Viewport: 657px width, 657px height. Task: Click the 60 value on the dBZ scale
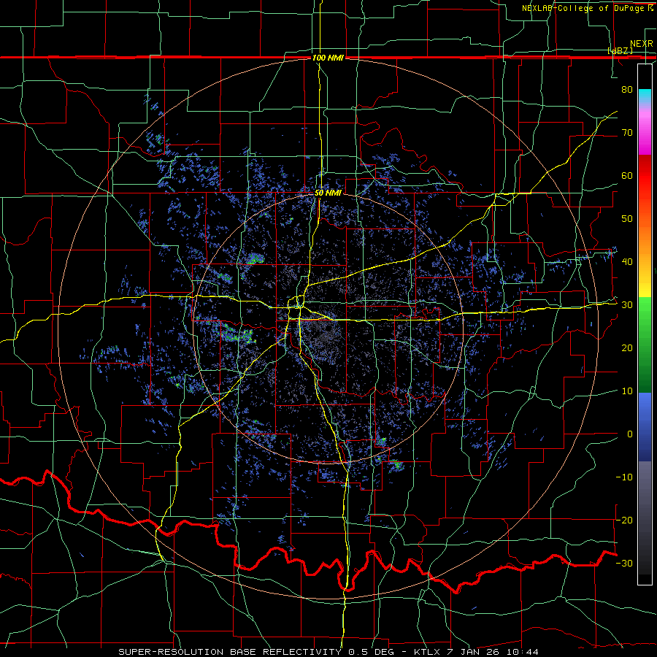pos(627,175)
